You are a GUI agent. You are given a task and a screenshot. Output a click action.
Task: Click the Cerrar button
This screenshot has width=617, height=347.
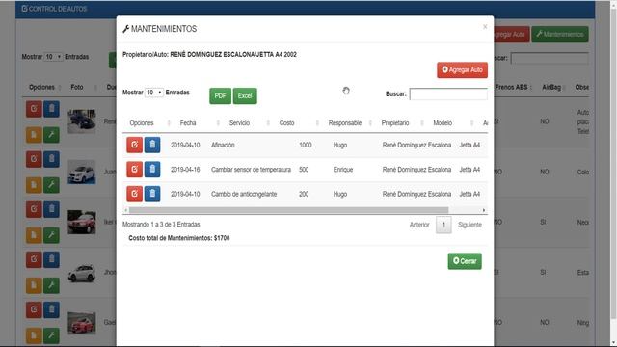pos(465,261)
